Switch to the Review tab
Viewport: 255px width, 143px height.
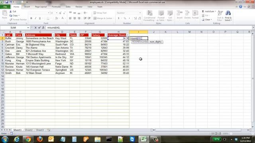point(79,7)
